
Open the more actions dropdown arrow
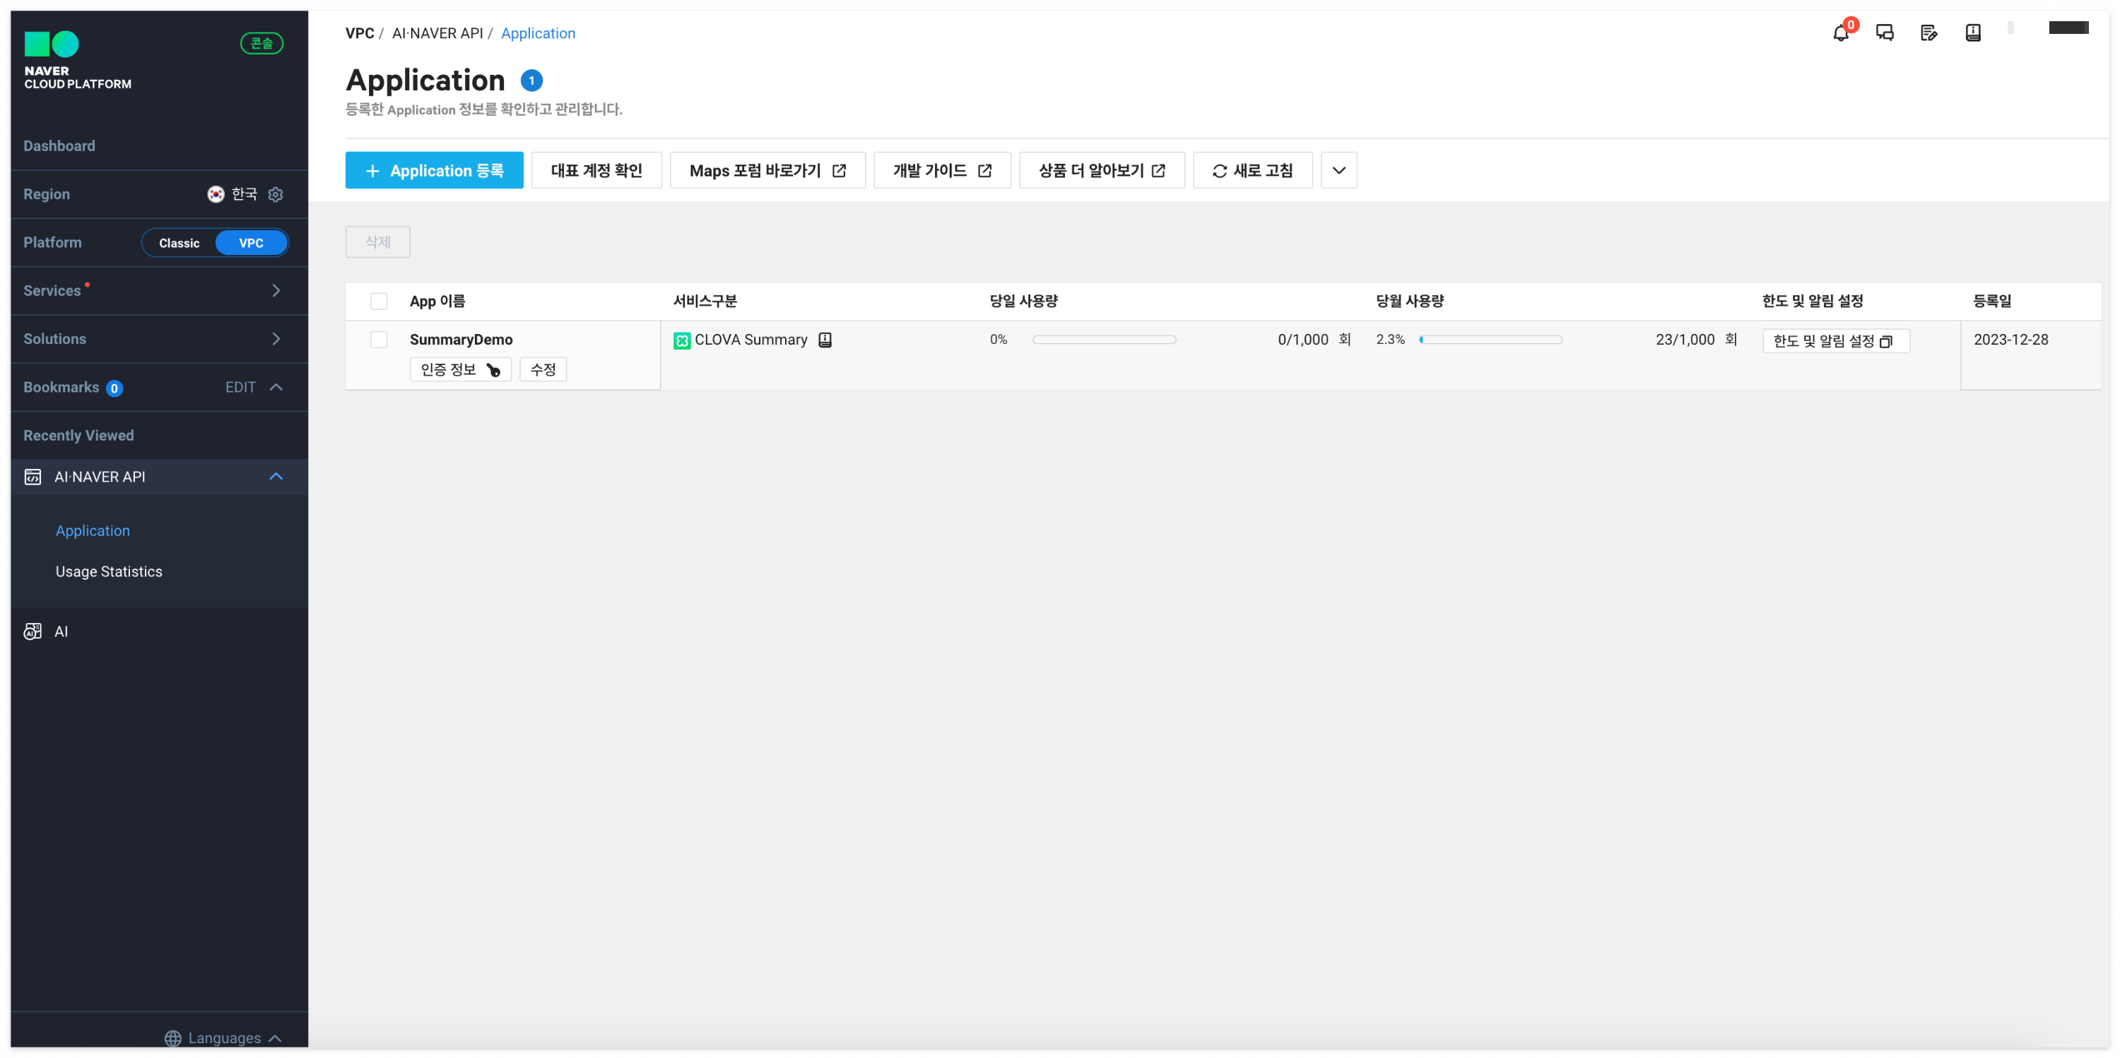(1338, 170)
